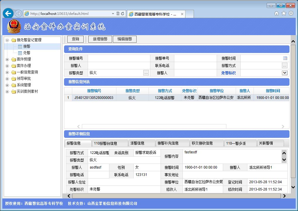Switch to the 报警信息 tab
Image resolution: width=298 pixels, height=211 pixels.
(x=78, y=143)
